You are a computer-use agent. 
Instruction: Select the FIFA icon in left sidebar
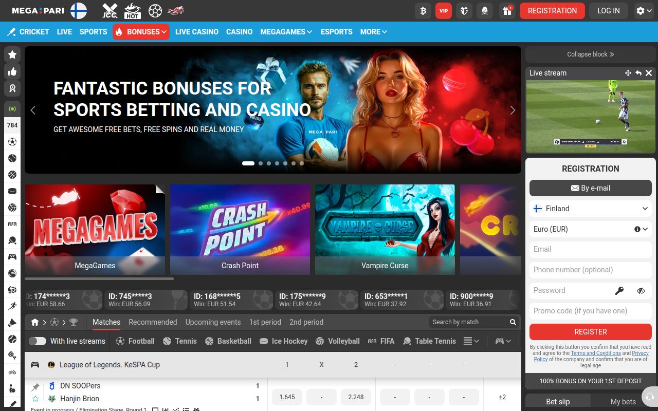12,224
